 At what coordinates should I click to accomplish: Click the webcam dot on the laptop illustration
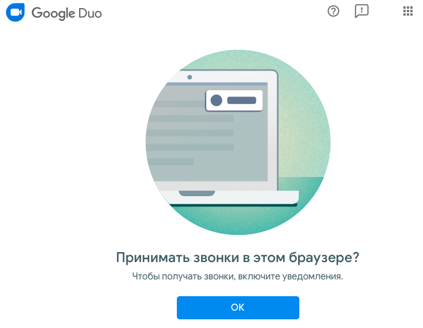coord(190,77)
